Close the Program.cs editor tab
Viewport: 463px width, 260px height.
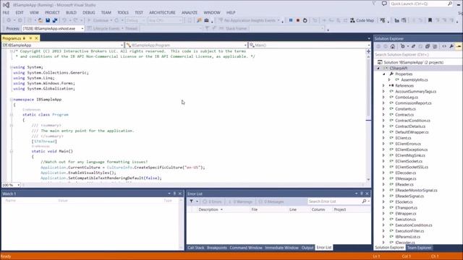point(37,38)
